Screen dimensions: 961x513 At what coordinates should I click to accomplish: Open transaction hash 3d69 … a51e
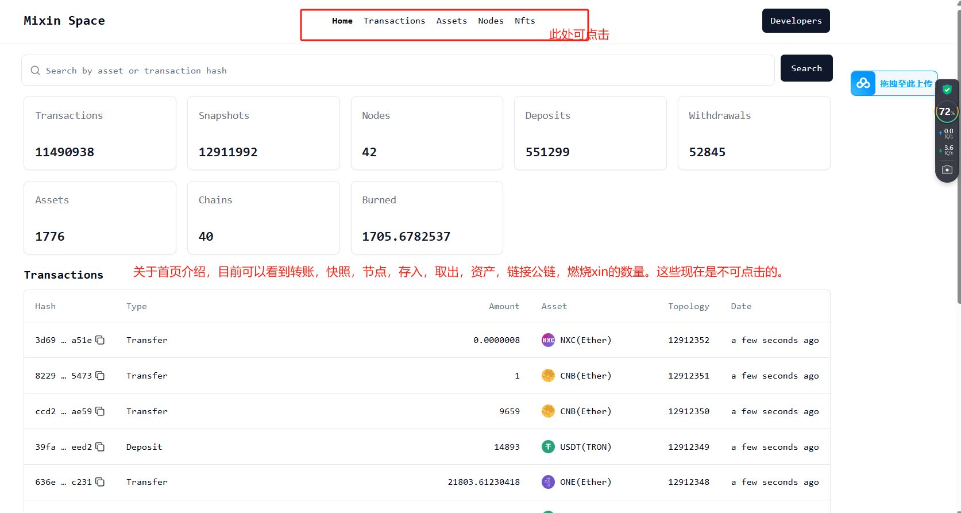tap(63, 340)
